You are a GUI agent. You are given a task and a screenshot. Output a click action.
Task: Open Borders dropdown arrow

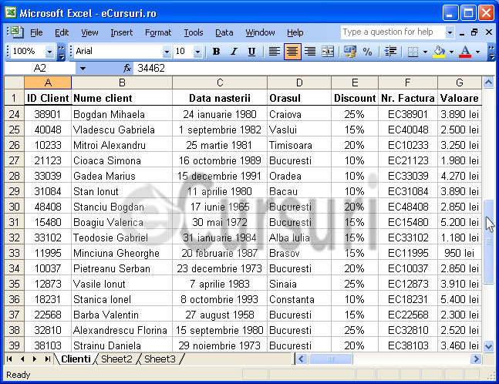tap(425, 52)
